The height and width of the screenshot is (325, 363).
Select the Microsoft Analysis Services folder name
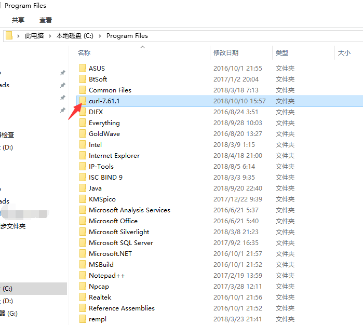click(x=129, y=210)
